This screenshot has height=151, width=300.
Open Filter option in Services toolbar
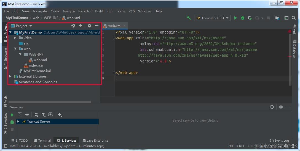[44, 114]
